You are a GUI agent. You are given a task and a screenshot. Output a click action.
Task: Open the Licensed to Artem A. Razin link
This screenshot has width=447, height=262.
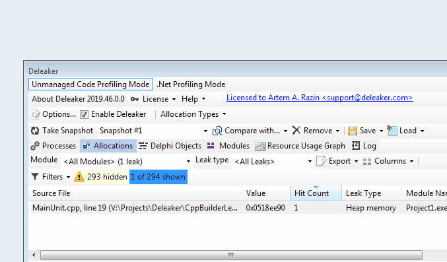click(x=320, y=98)
